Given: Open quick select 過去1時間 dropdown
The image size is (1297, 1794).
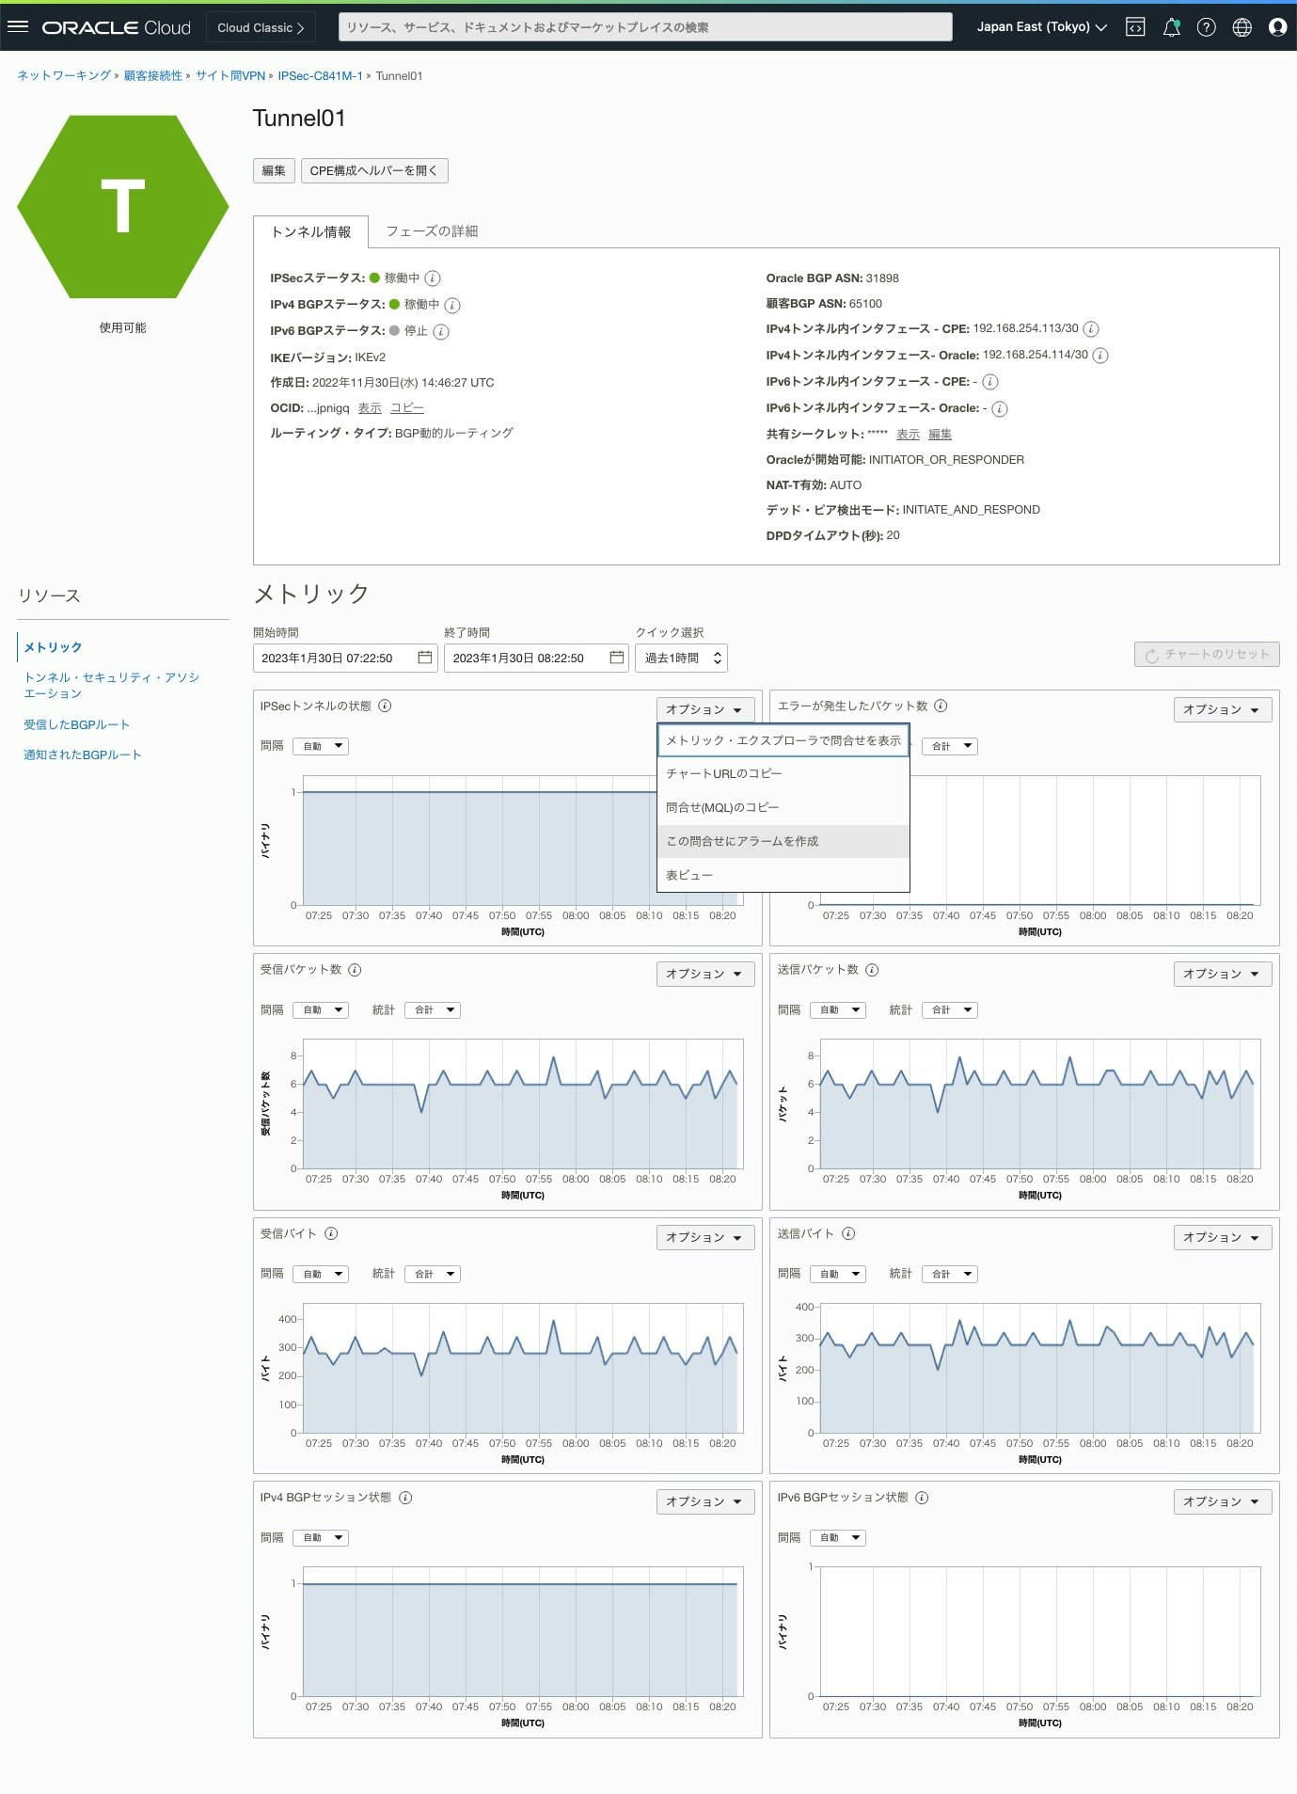Looking at the screenshot, I should coord(681,658).
